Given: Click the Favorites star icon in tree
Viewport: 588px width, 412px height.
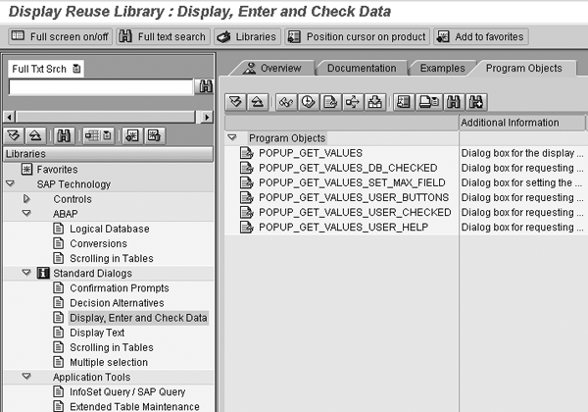Looking at the screenshot, I should [27, 170].
